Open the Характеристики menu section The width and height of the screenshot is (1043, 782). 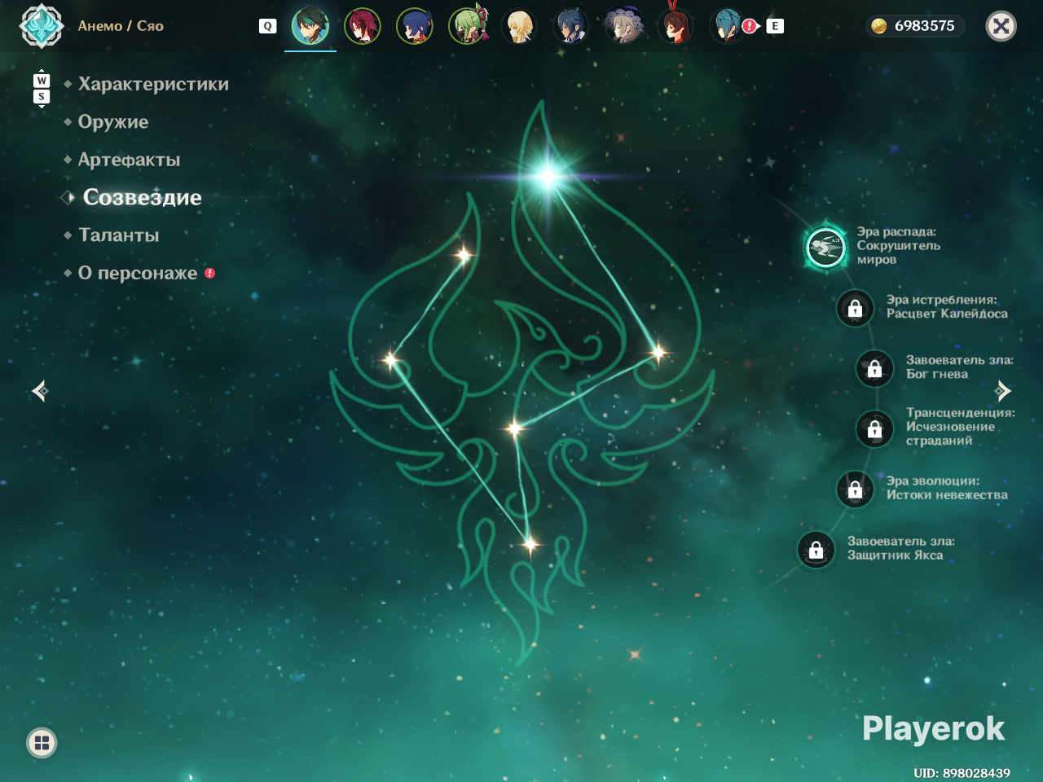(153, 84)
